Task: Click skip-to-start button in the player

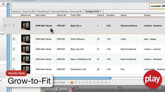Action: tap(47, 90)
